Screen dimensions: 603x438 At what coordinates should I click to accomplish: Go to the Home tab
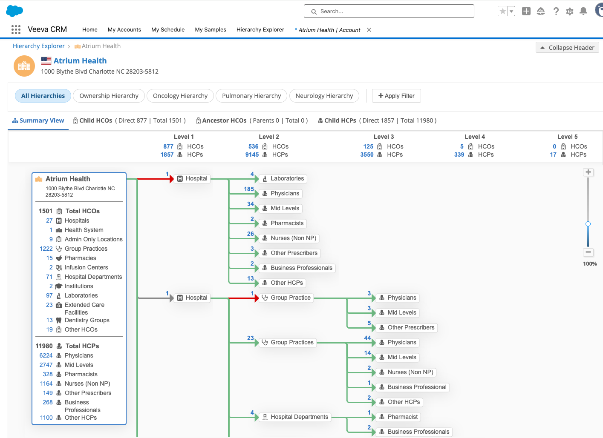coord(90,30)
